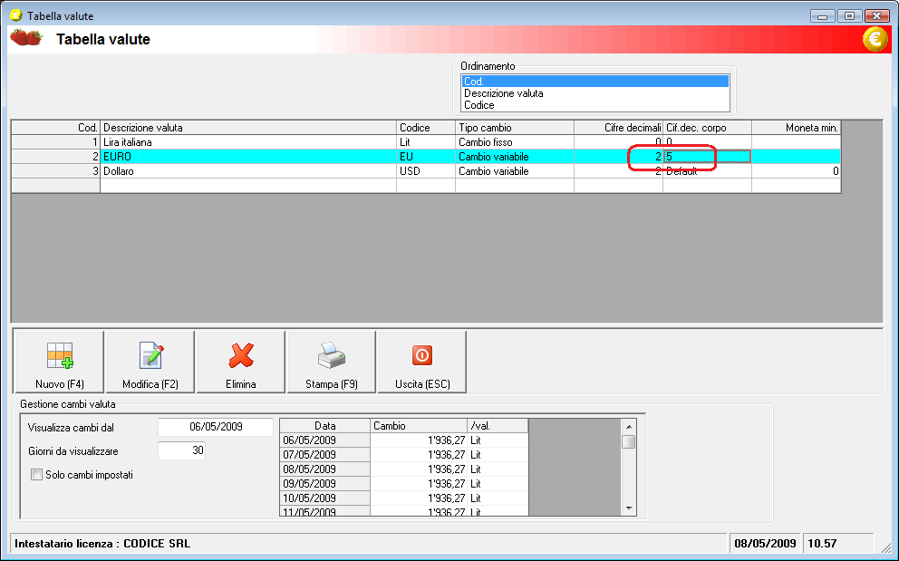Click the Cifre decimali column header
The width and height of the screenshot is (899, 561).
pyautogui.click(x=619, y=128)
